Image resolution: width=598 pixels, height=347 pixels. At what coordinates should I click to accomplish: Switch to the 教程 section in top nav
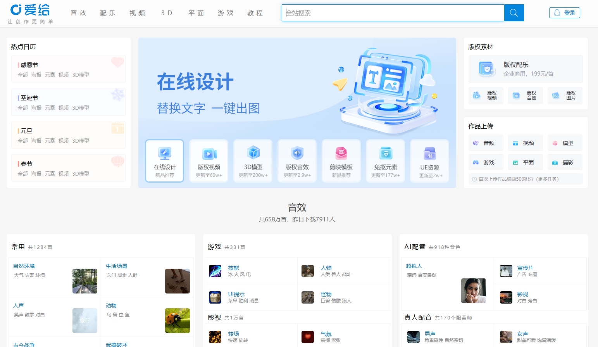255,13
